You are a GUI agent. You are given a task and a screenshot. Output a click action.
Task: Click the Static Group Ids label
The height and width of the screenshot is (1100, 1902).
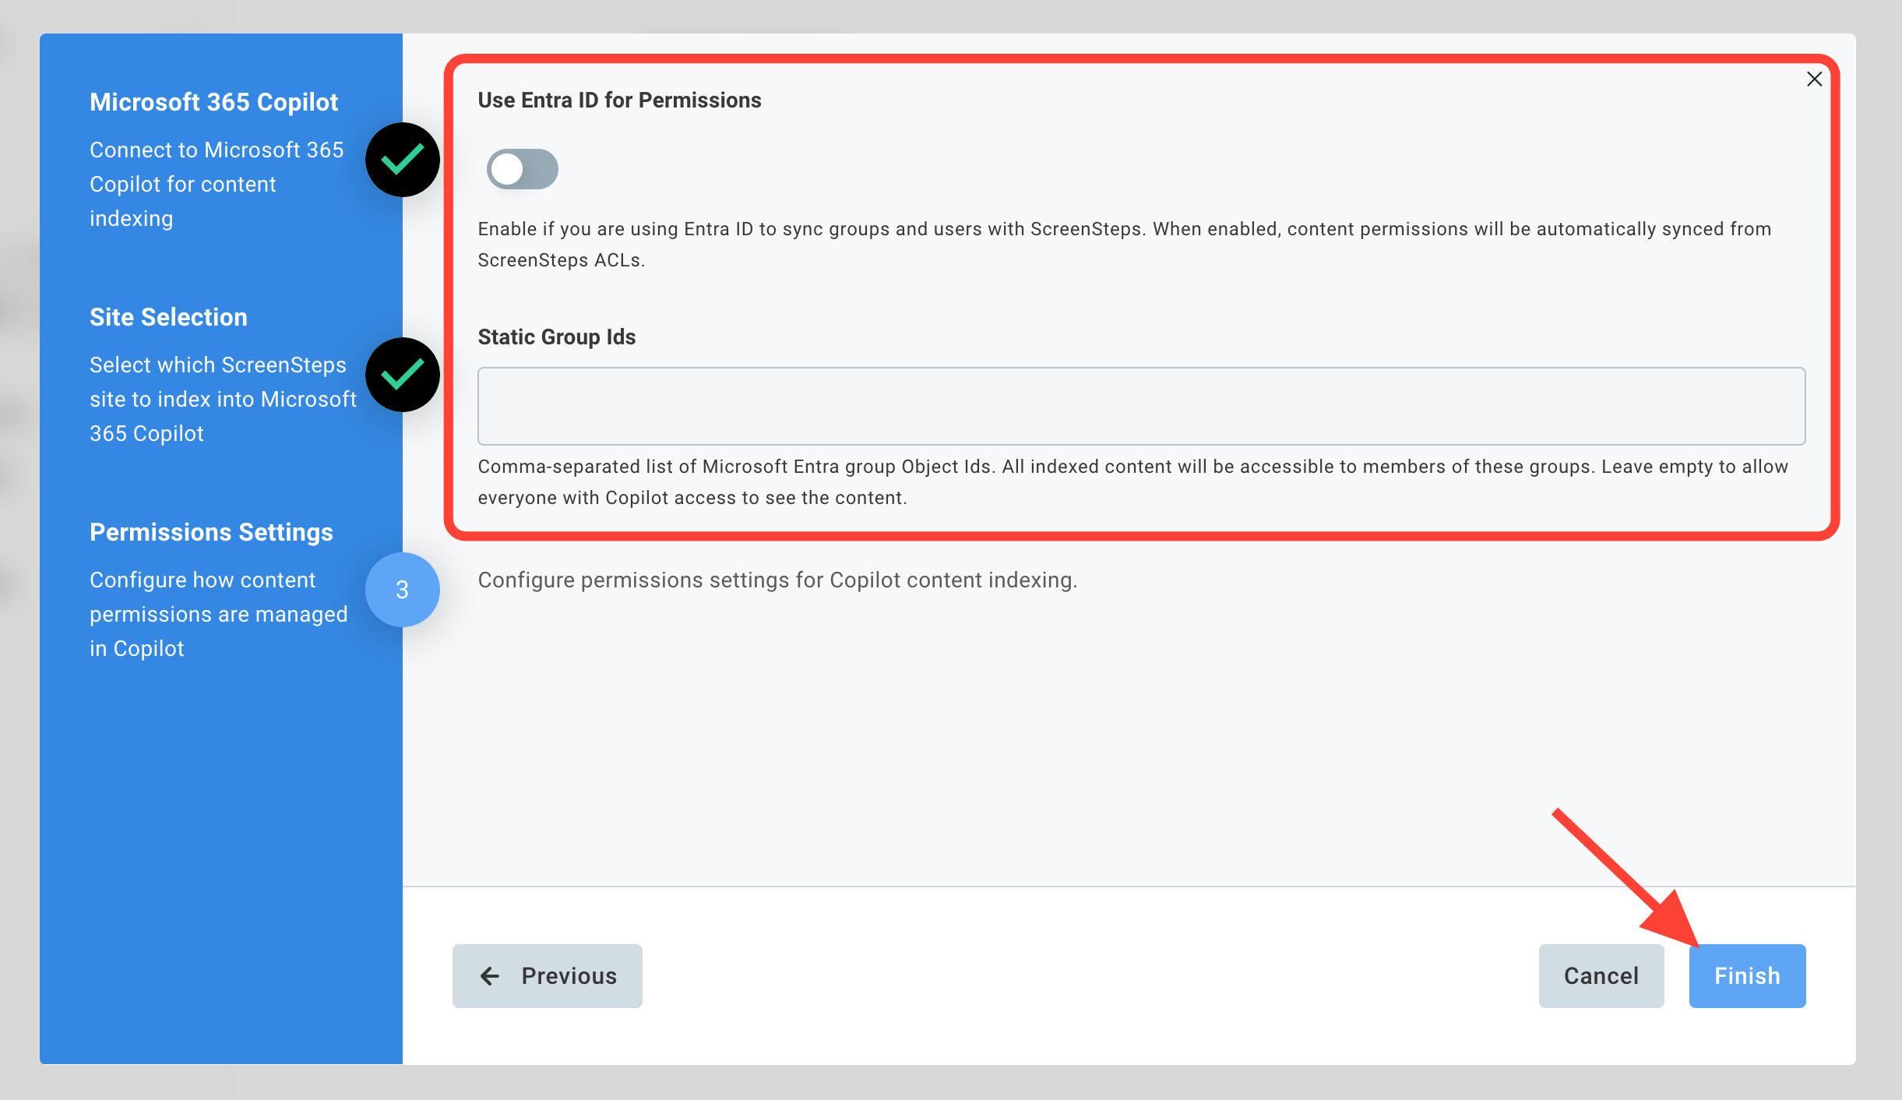coord(557,337)
